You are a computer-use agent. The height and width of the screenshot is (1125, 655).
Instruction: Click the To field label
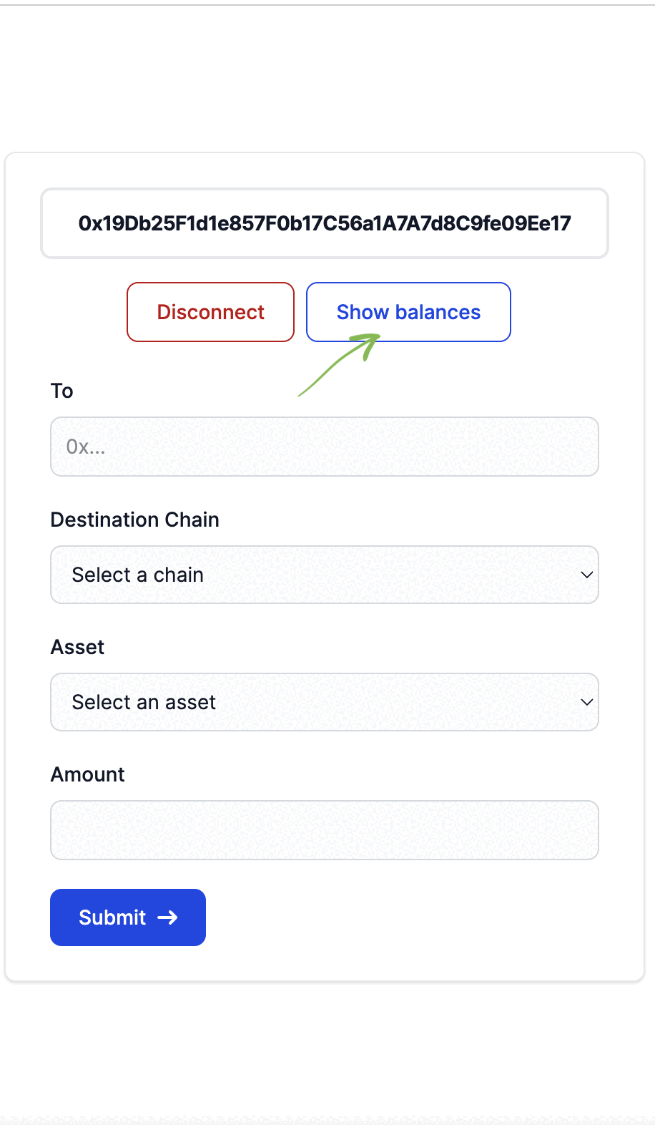pyautogui.click(x=62, y=391)
